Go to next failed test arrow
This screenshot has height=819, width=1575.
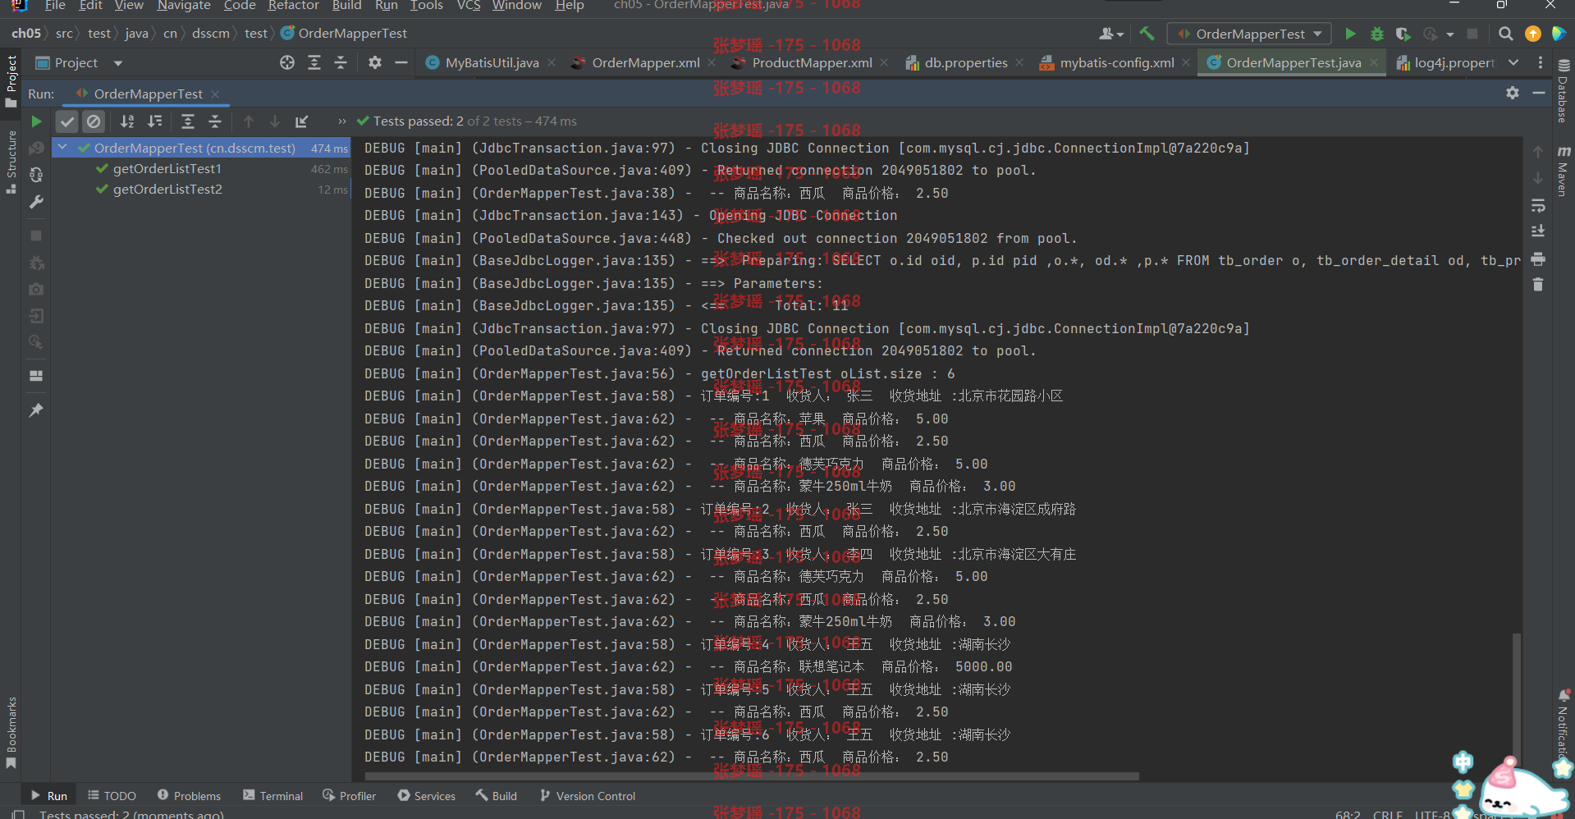click(x=275, y=121)
